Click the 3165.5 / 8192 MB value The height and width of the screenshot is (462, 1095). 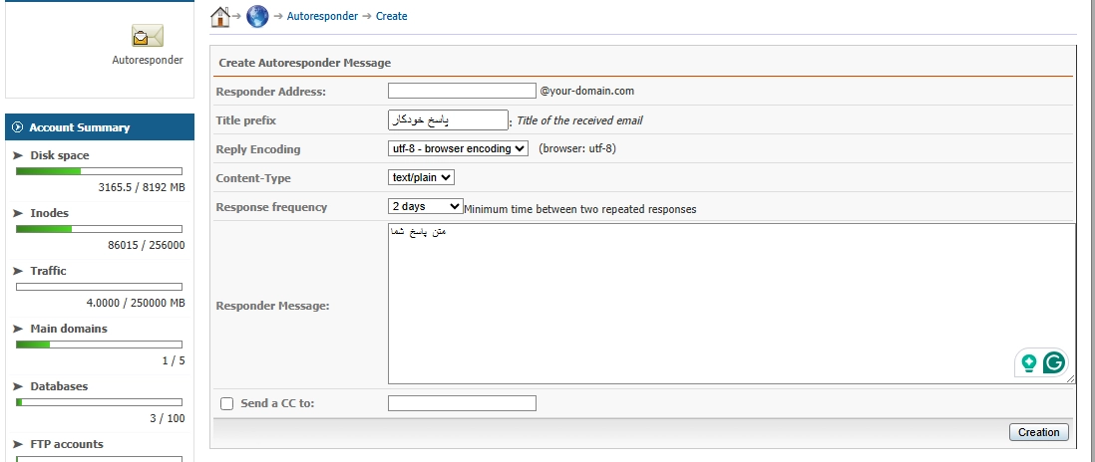pyautogui.click(x=142, y=187)
